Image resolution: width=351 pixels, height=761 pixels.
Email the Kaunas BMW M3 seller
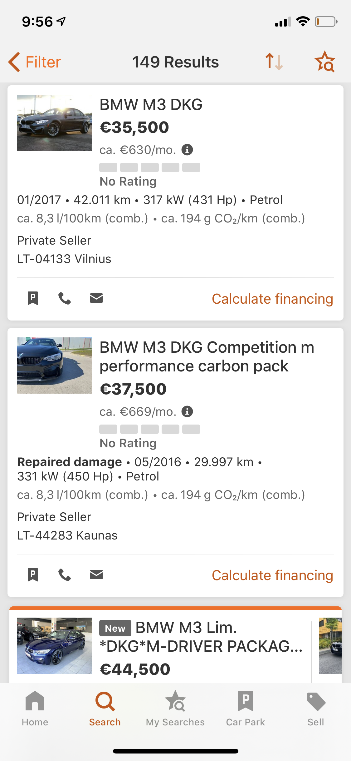[96, 575]
